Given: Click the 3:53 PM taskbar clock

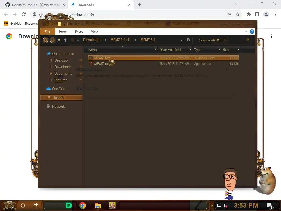Looking at the screenshot, I should point(246,206).
